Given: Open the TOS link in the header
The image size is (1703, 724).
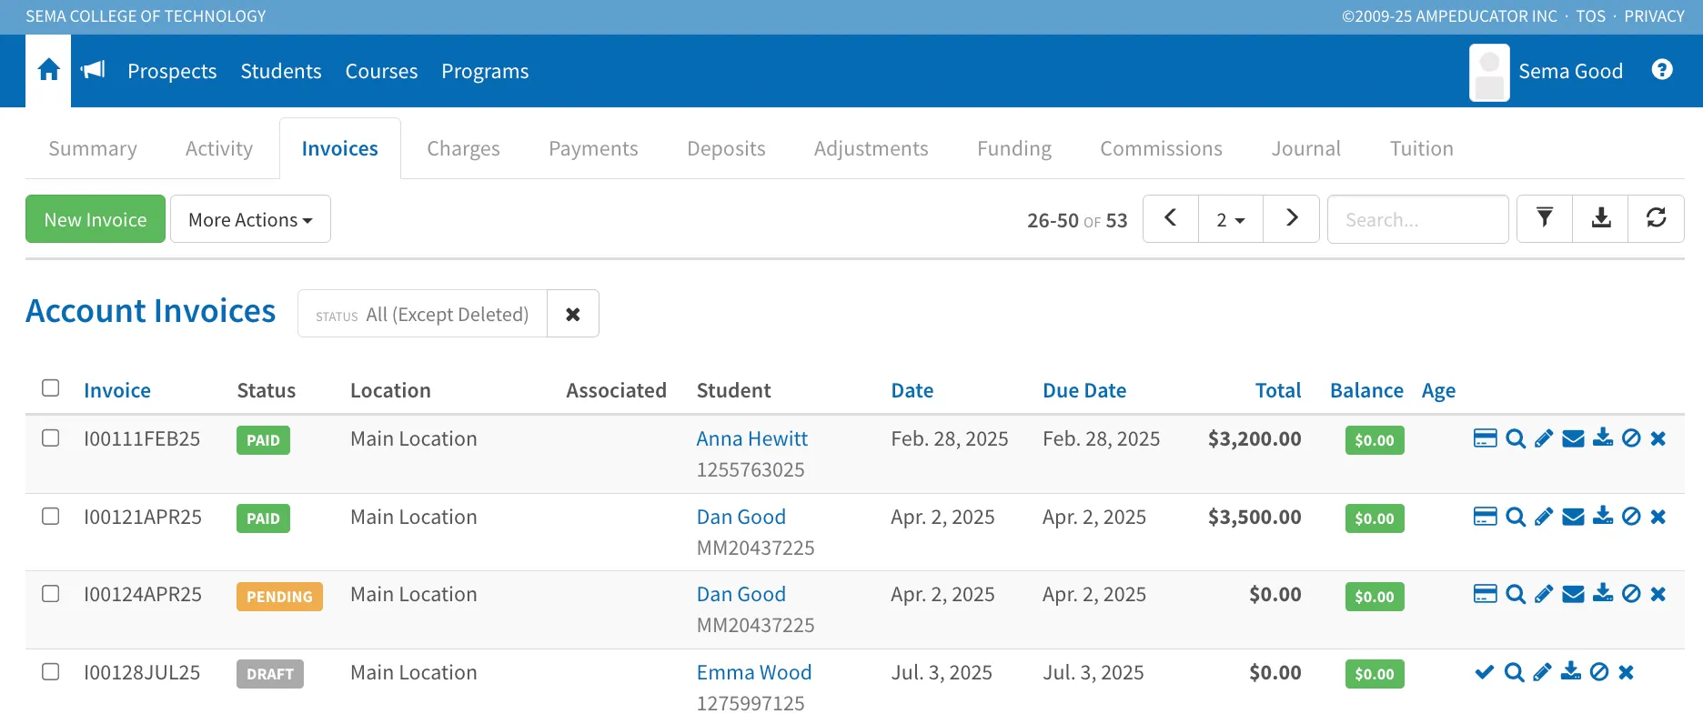Looking at the screenshot, I should tap(1590, 16).
